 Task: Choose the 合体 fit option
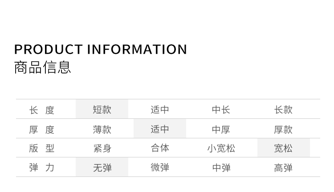pos(160,148)
